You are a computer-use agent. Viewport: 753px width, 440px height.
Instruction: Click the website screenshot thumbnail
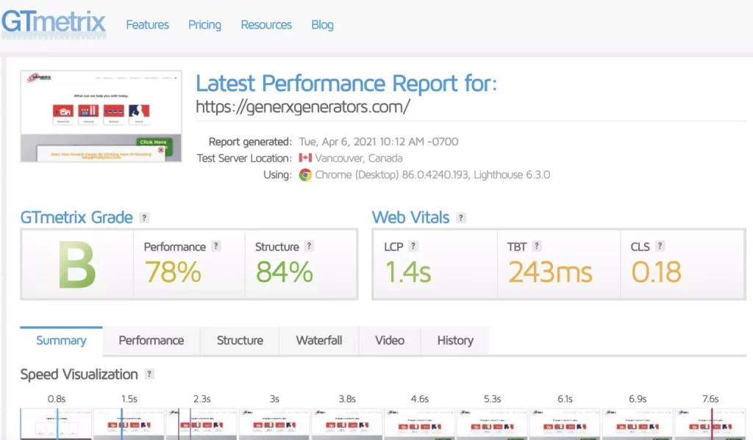pos(101,115)
